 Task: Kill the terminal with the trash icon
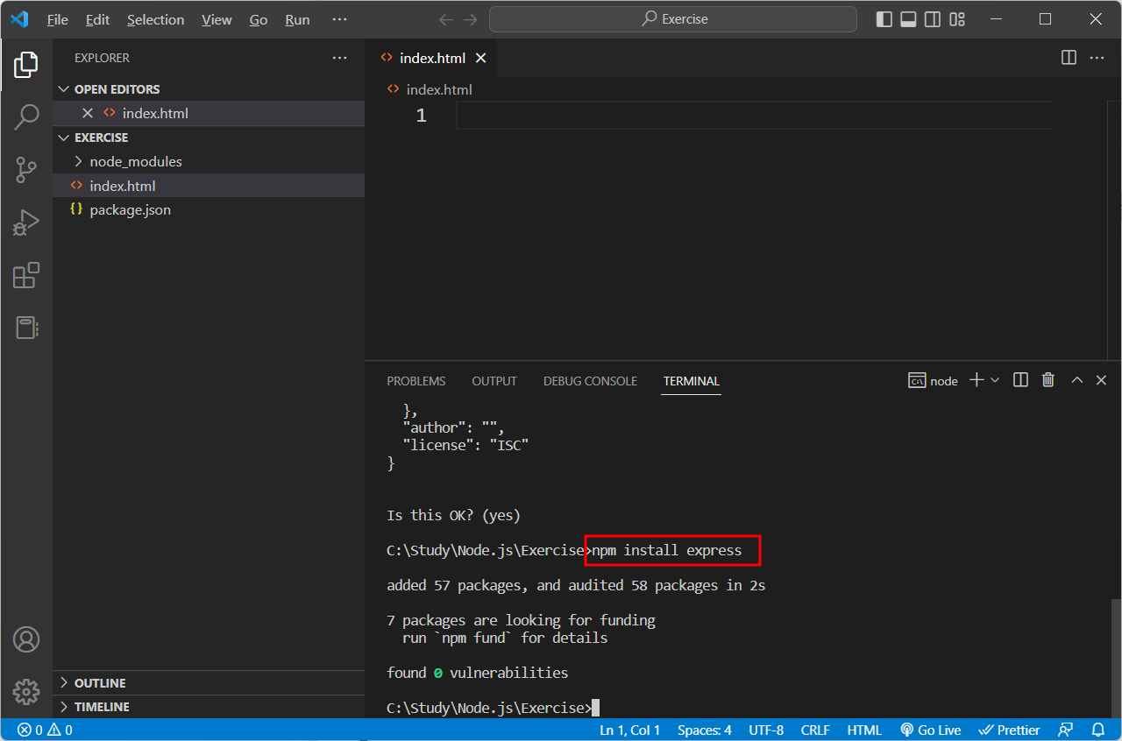[x=1047, y=380]
